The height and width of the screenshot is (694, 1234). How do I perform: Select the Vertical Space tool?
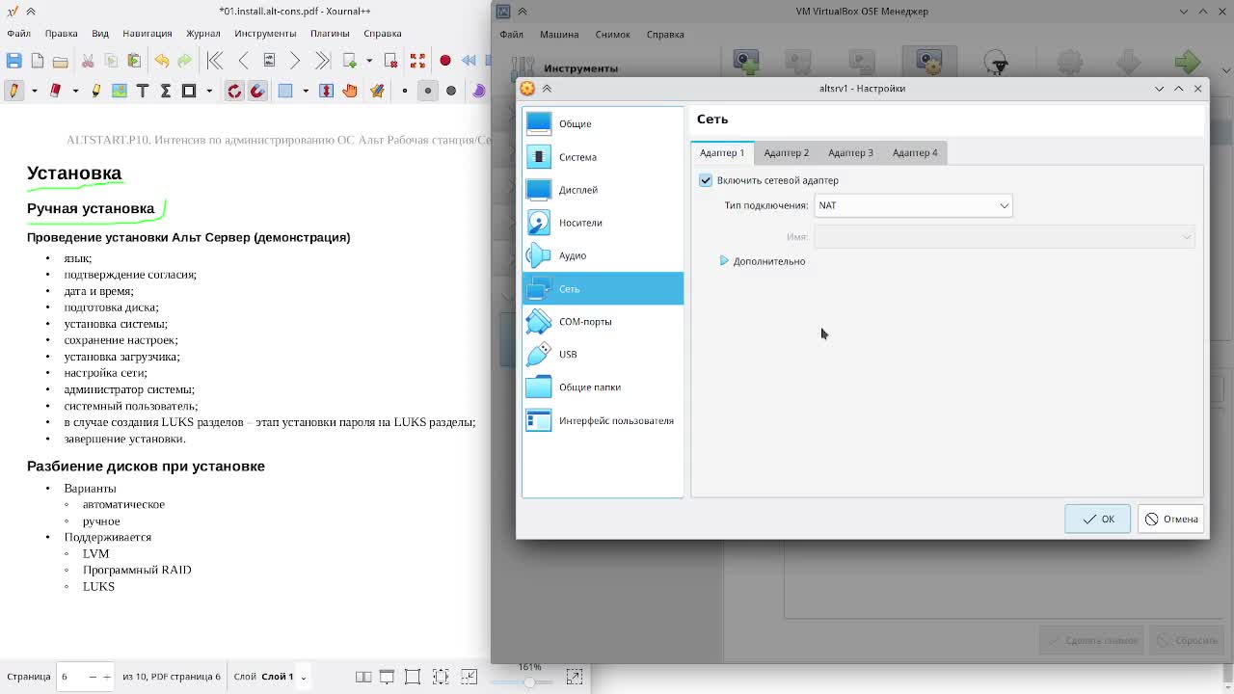pos(326,91)
